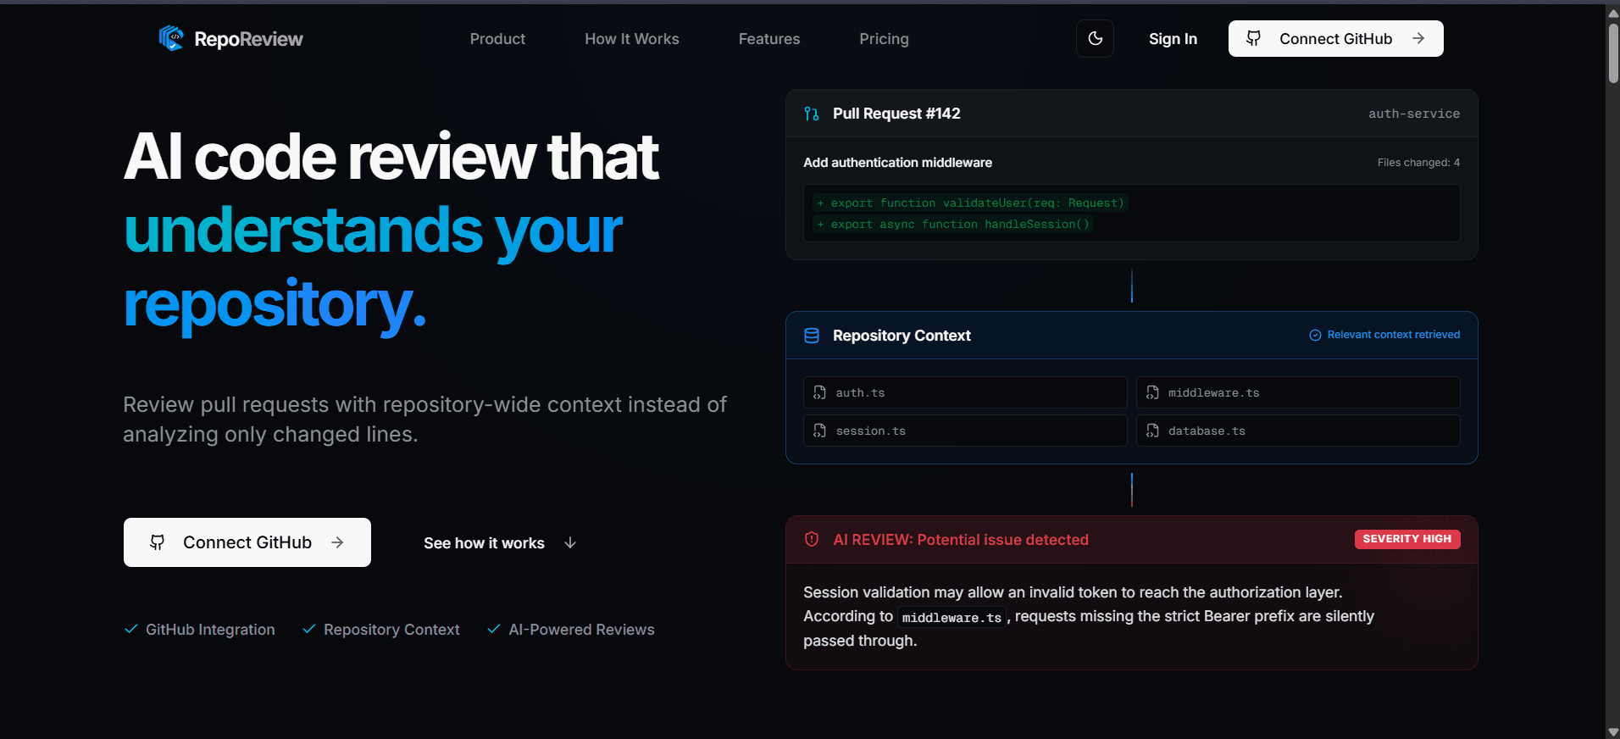
Task: Click the auth.ts file icon
Action: tap(819, 392)
